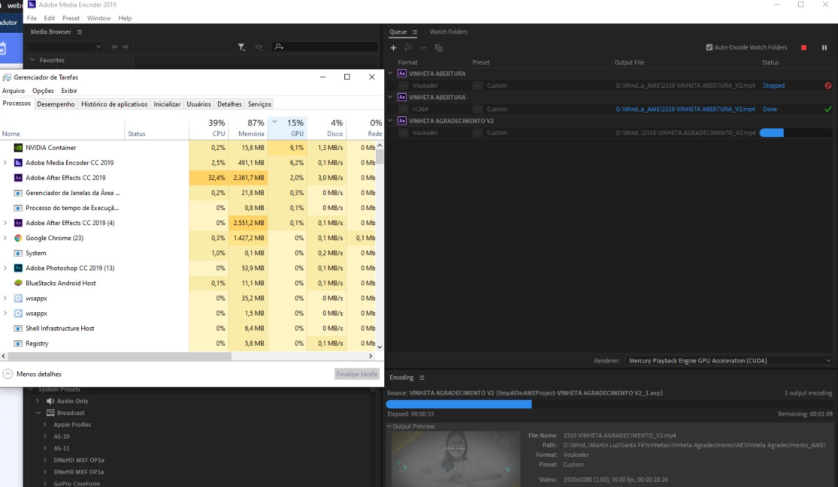Viewport: 838px width, 487px height.
Task: Expand the Google Chrome (23) process group
Action: [6, 238]
